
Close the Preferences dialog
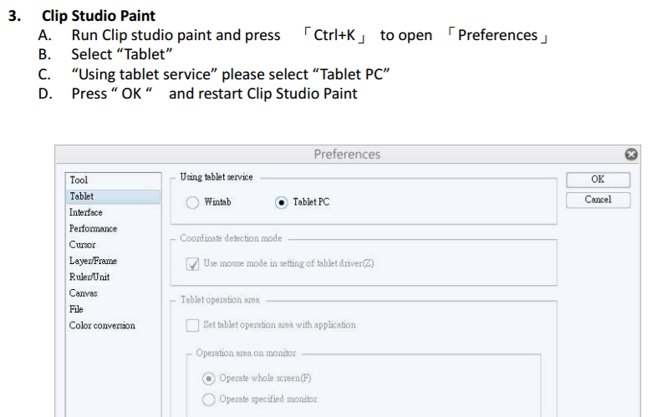point(631,155)
